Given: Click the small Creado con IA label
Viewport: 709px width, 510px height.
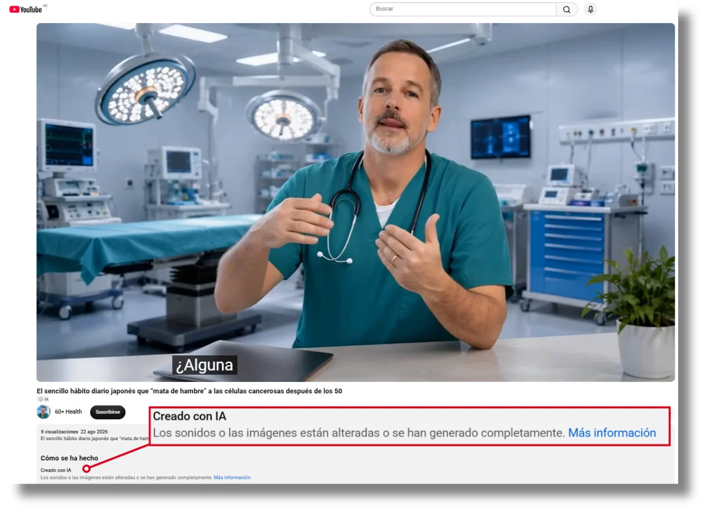Looking at the screenshot, I should point(56,470).
